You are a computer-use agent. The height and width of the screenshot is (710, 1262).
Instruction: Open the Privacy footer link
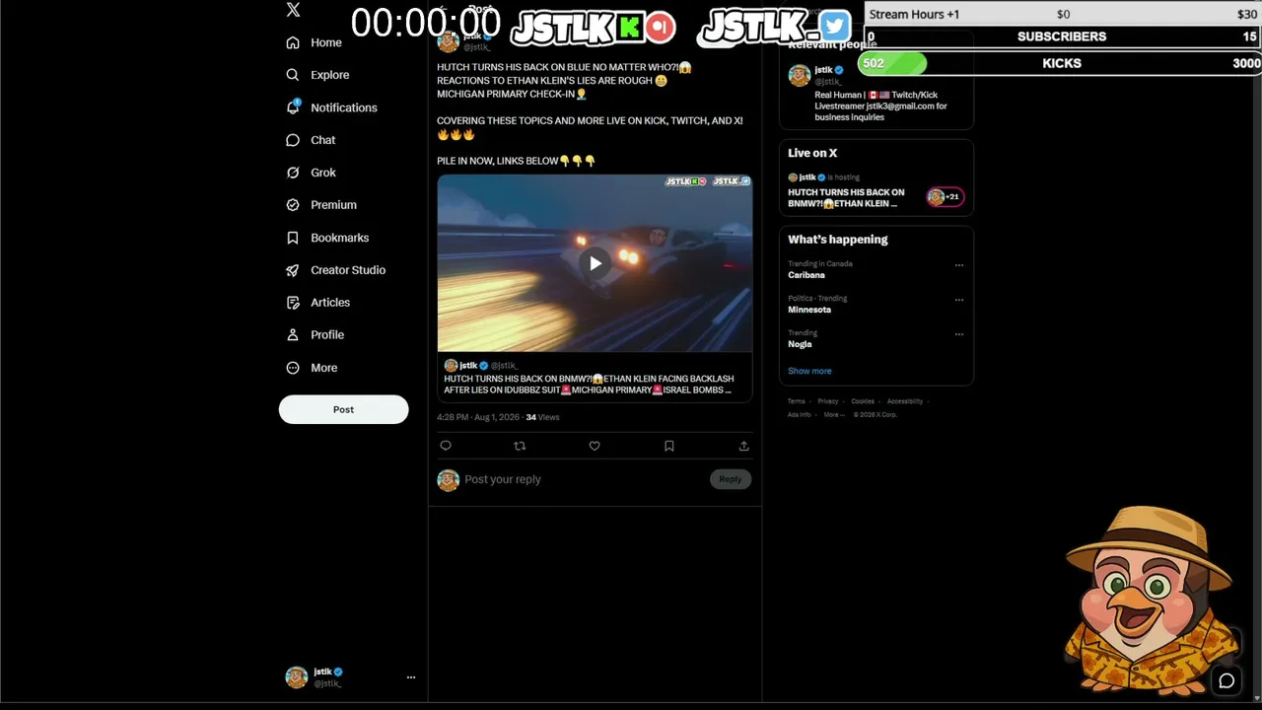point(828,401)
